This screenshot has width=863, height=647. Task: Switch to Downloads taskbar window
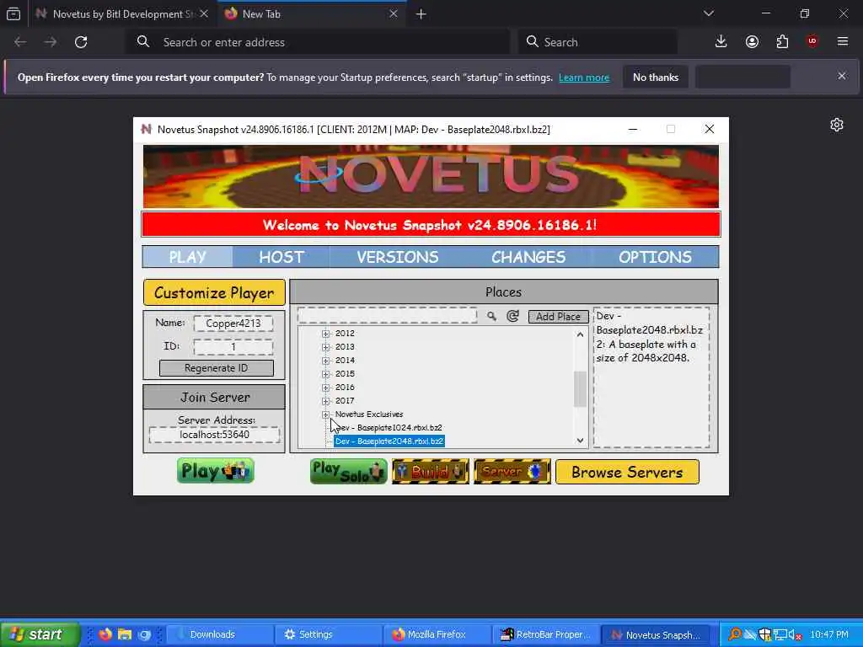[x=219, y=634]
